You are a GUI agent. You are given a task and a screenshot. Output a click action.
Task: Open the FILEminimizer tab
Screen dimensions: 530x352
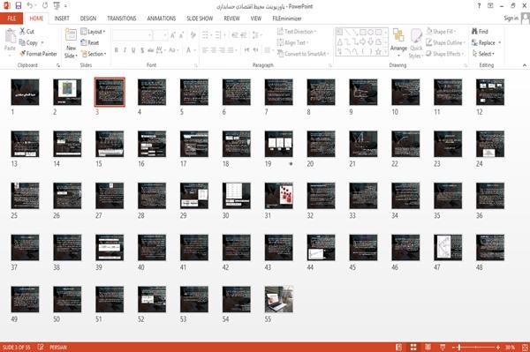tap(287, 19)
